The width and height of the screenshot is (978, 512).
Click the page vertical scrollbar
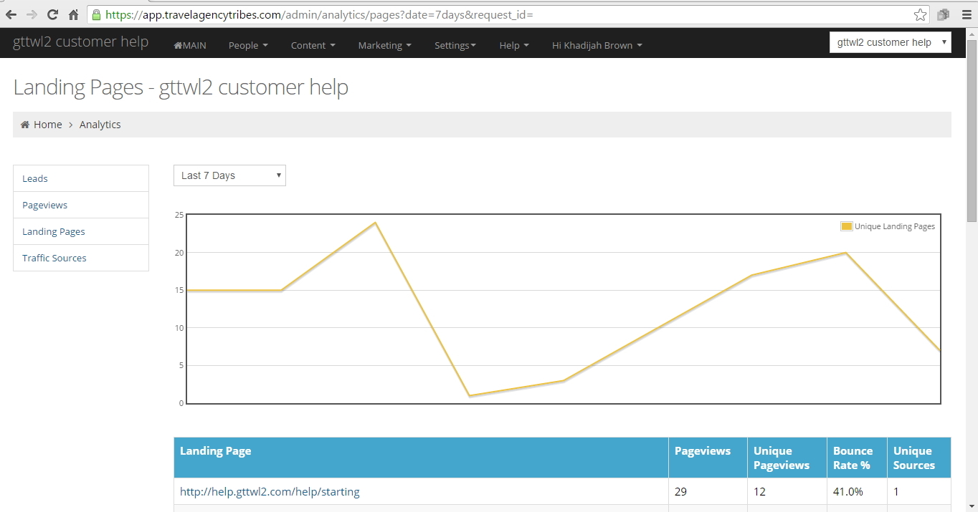pos(972,286)
